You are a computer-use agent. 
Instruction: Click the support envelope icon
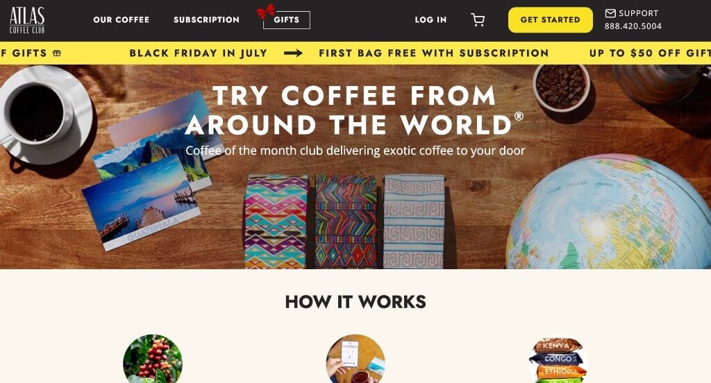(x=610, y=13)
